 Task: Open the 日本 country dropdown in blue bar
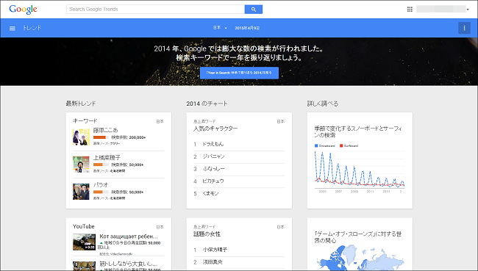[x=220, y=28]
